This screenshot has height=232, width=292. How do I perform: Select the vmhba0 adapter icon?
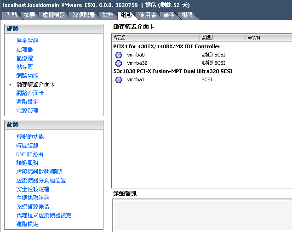pyautogui.click(x=119, y=55)
